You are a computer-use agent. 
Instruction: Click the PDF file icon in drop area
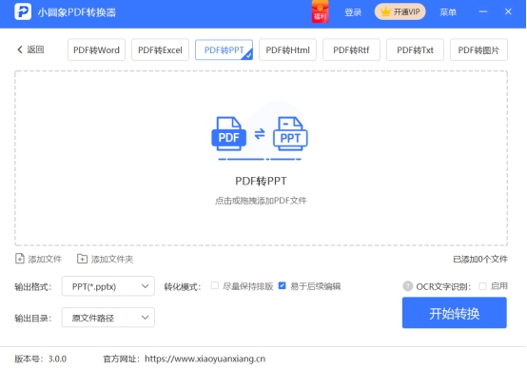[x=229, y=134]
